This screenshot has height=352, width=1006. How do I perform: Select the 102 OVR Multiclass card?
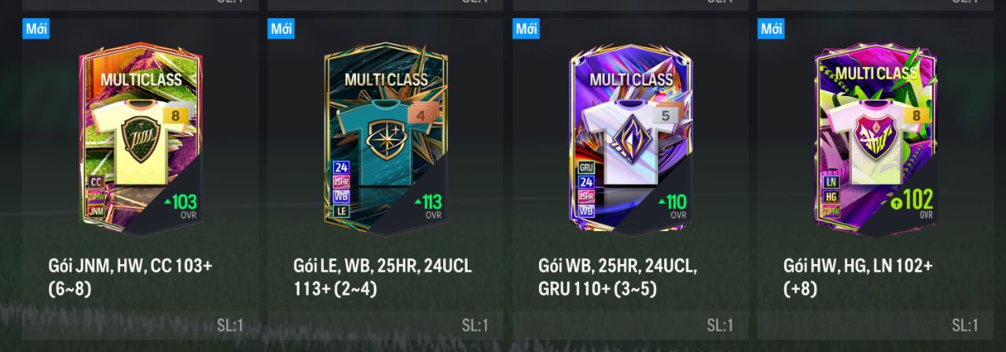pyautogui.click(x=876, y=140)
